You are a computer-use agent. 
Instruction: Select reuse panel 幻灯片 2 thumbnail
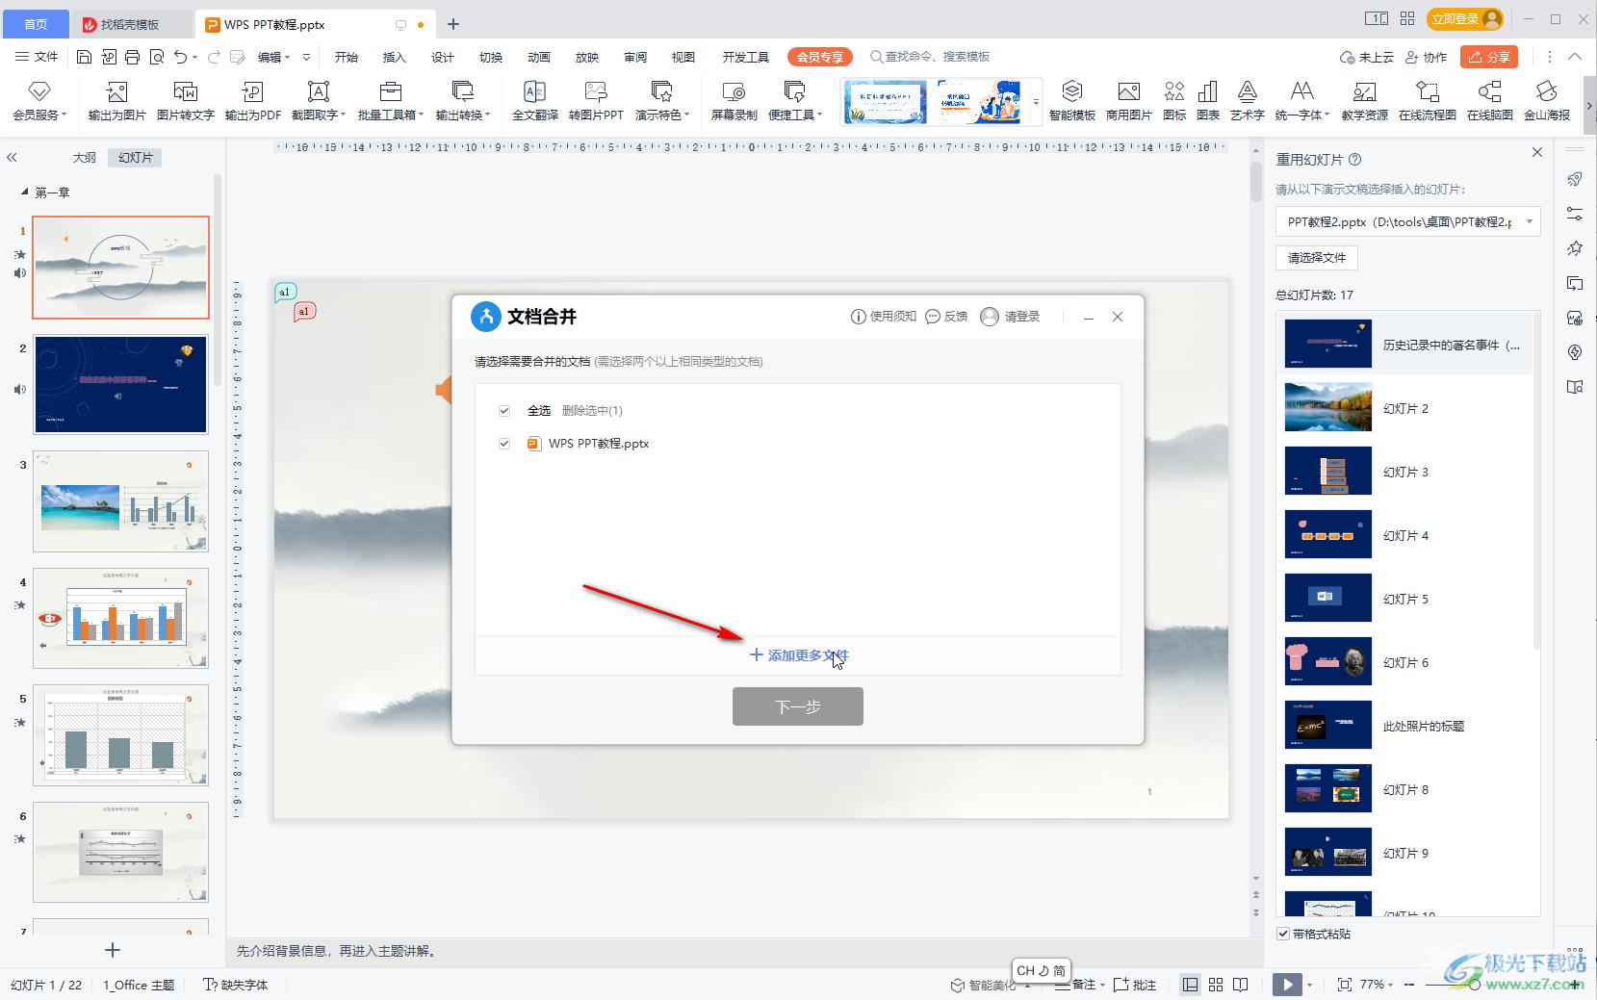(x=1328, y=408)
